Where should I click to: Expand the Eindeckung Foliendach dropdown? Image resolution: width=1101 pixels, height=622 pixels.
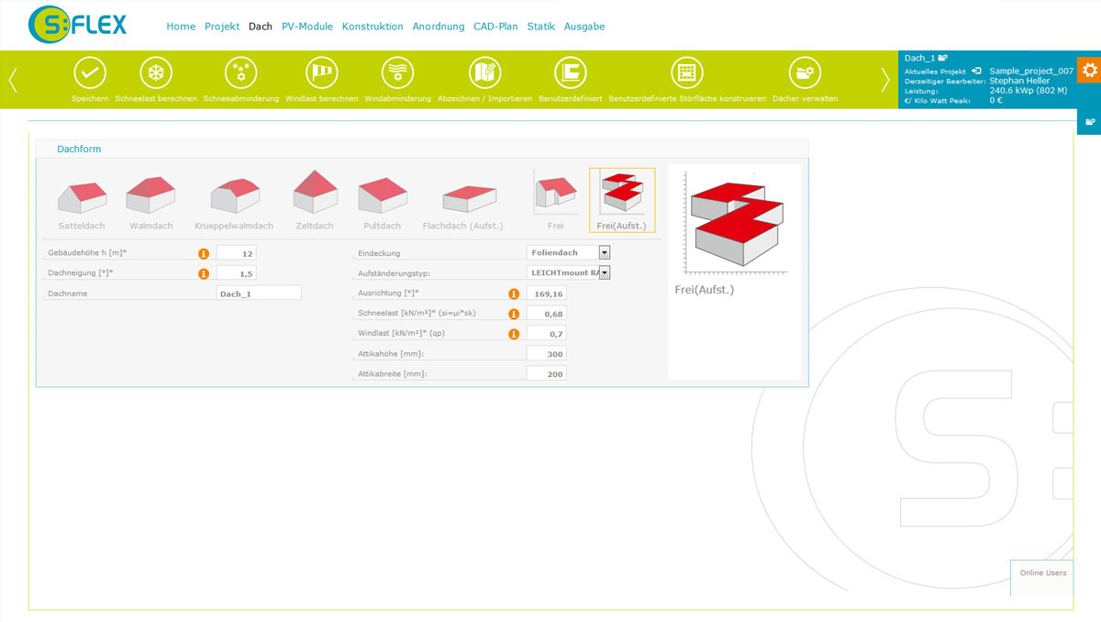(x=605, y=252)
